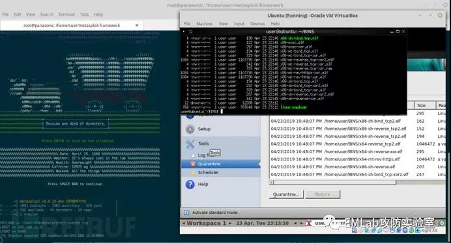451x243 pixels.
Task: Switch to previous workspace using left arrow
Action: pyautogui.click(x=184, y=224)
